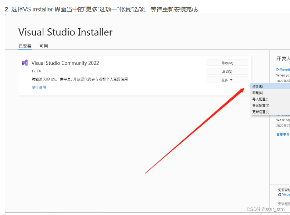Open the 查看更多 link
290x215 pixels.
(x=283, y=135)
